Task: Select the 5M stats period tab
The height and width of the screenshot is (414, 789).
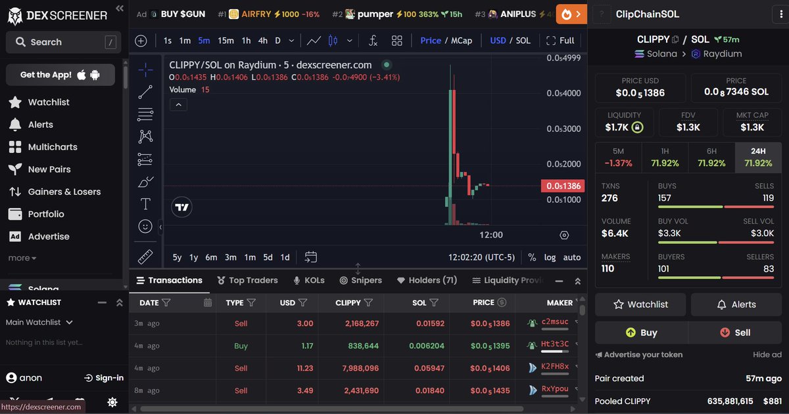Action: (x=618, y=157)
